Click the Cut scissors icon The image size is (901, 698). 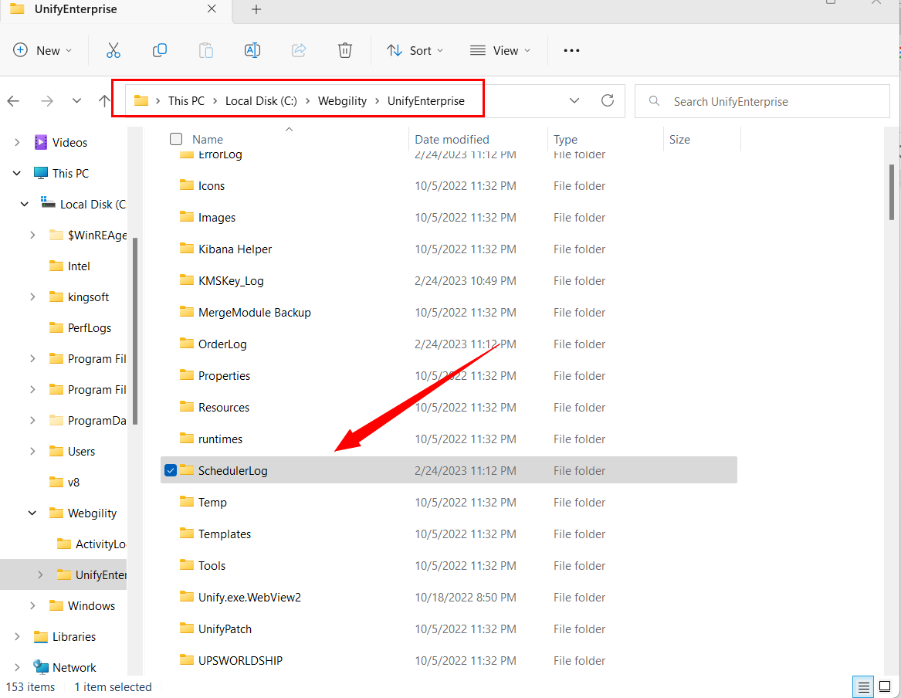coord(113,50)
